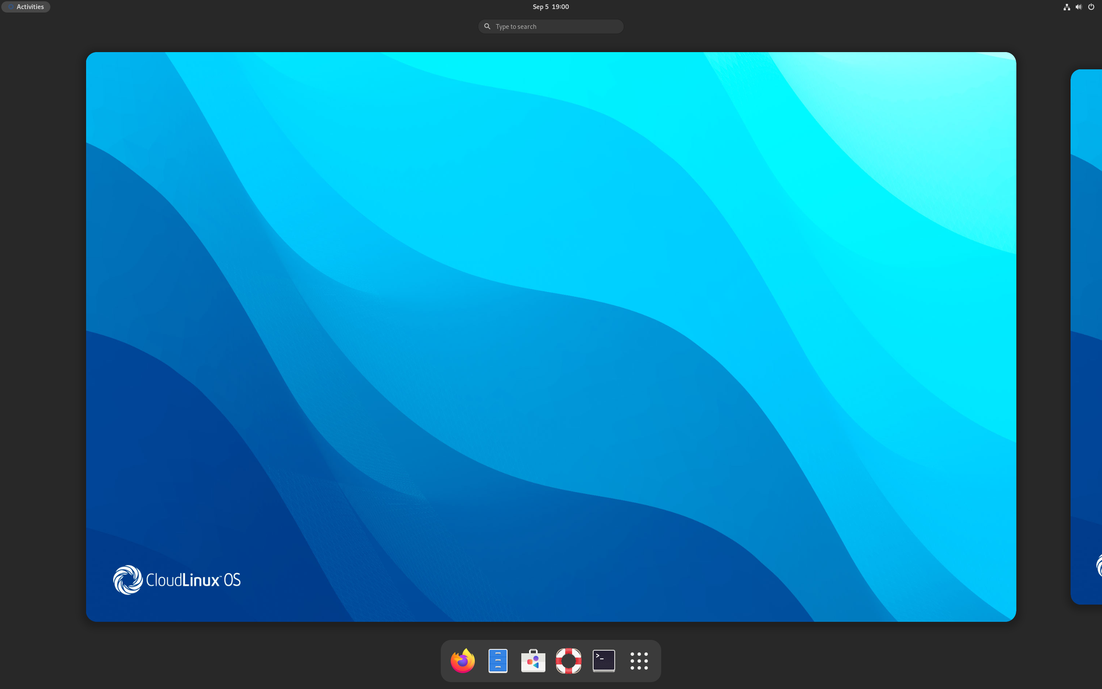Open the Files manager in dock
The height and width of the screenshot is (689, 1102).
coord(498,661)
